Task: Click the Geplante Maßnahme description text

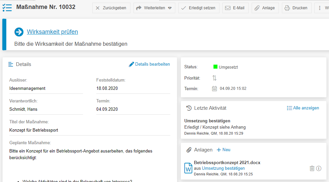Action: tap(81, 154)
